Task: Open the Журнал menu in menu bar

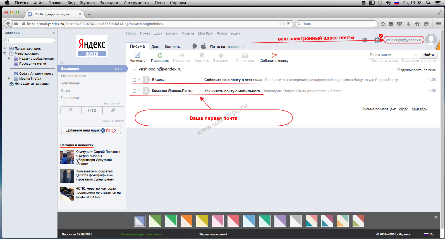Action: coord(87,3)
